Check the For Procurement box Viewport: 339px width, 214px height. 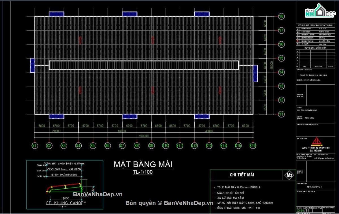[297, 38]
